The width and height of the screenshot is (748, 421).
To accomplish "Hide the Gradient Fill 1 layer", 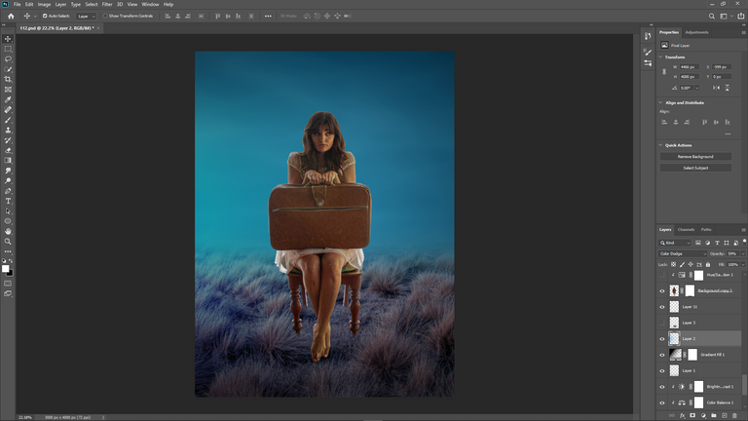I will click(x=662, y=355).
